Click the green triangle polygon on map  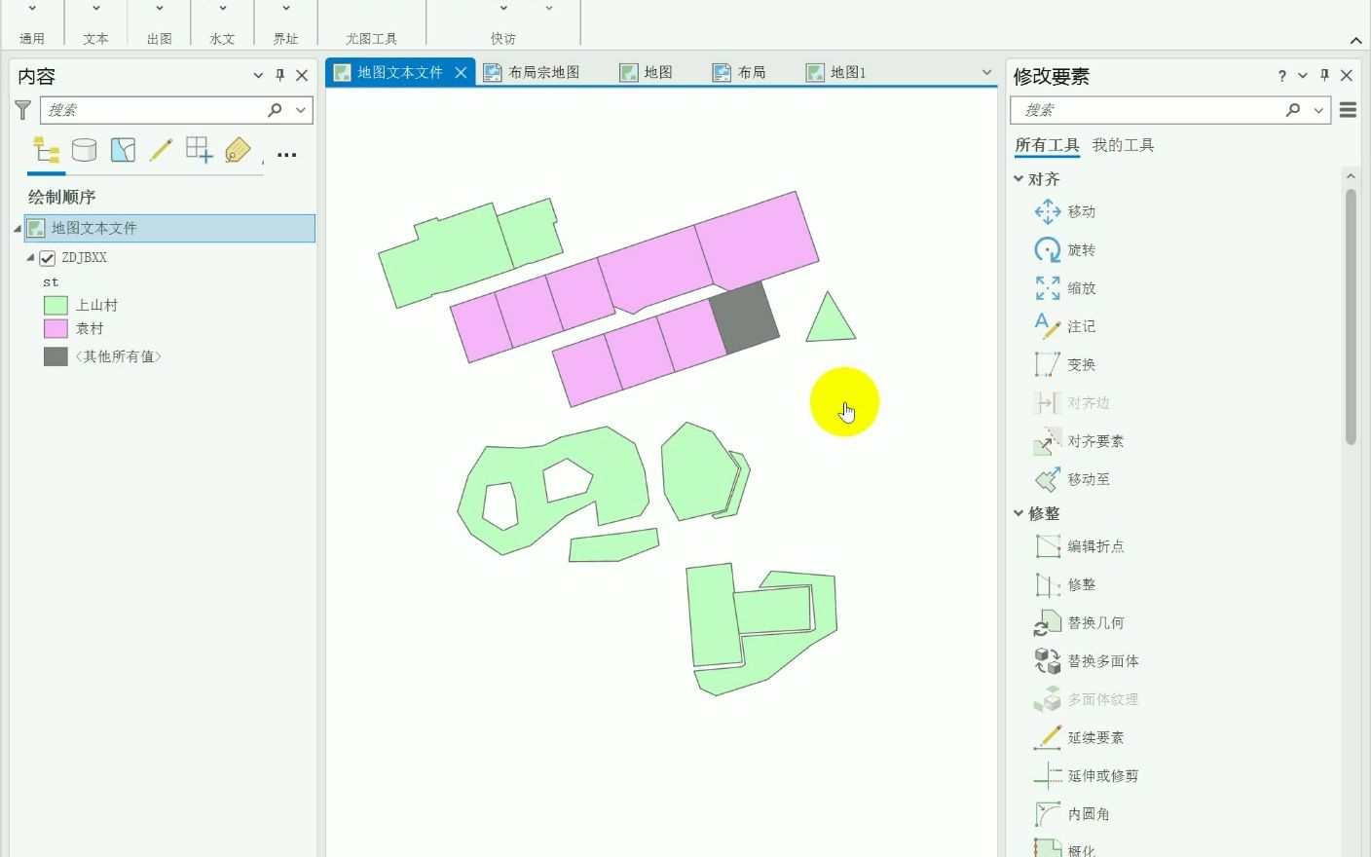(x=830, y=323)
